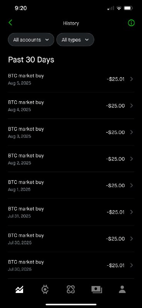Screen dimensions: 142x308
Task: Tap the battery status icon
Action: pos(128,8)
